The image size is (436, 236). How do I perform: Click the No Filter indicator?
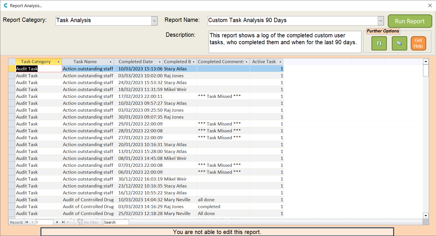tap(88, 222)
